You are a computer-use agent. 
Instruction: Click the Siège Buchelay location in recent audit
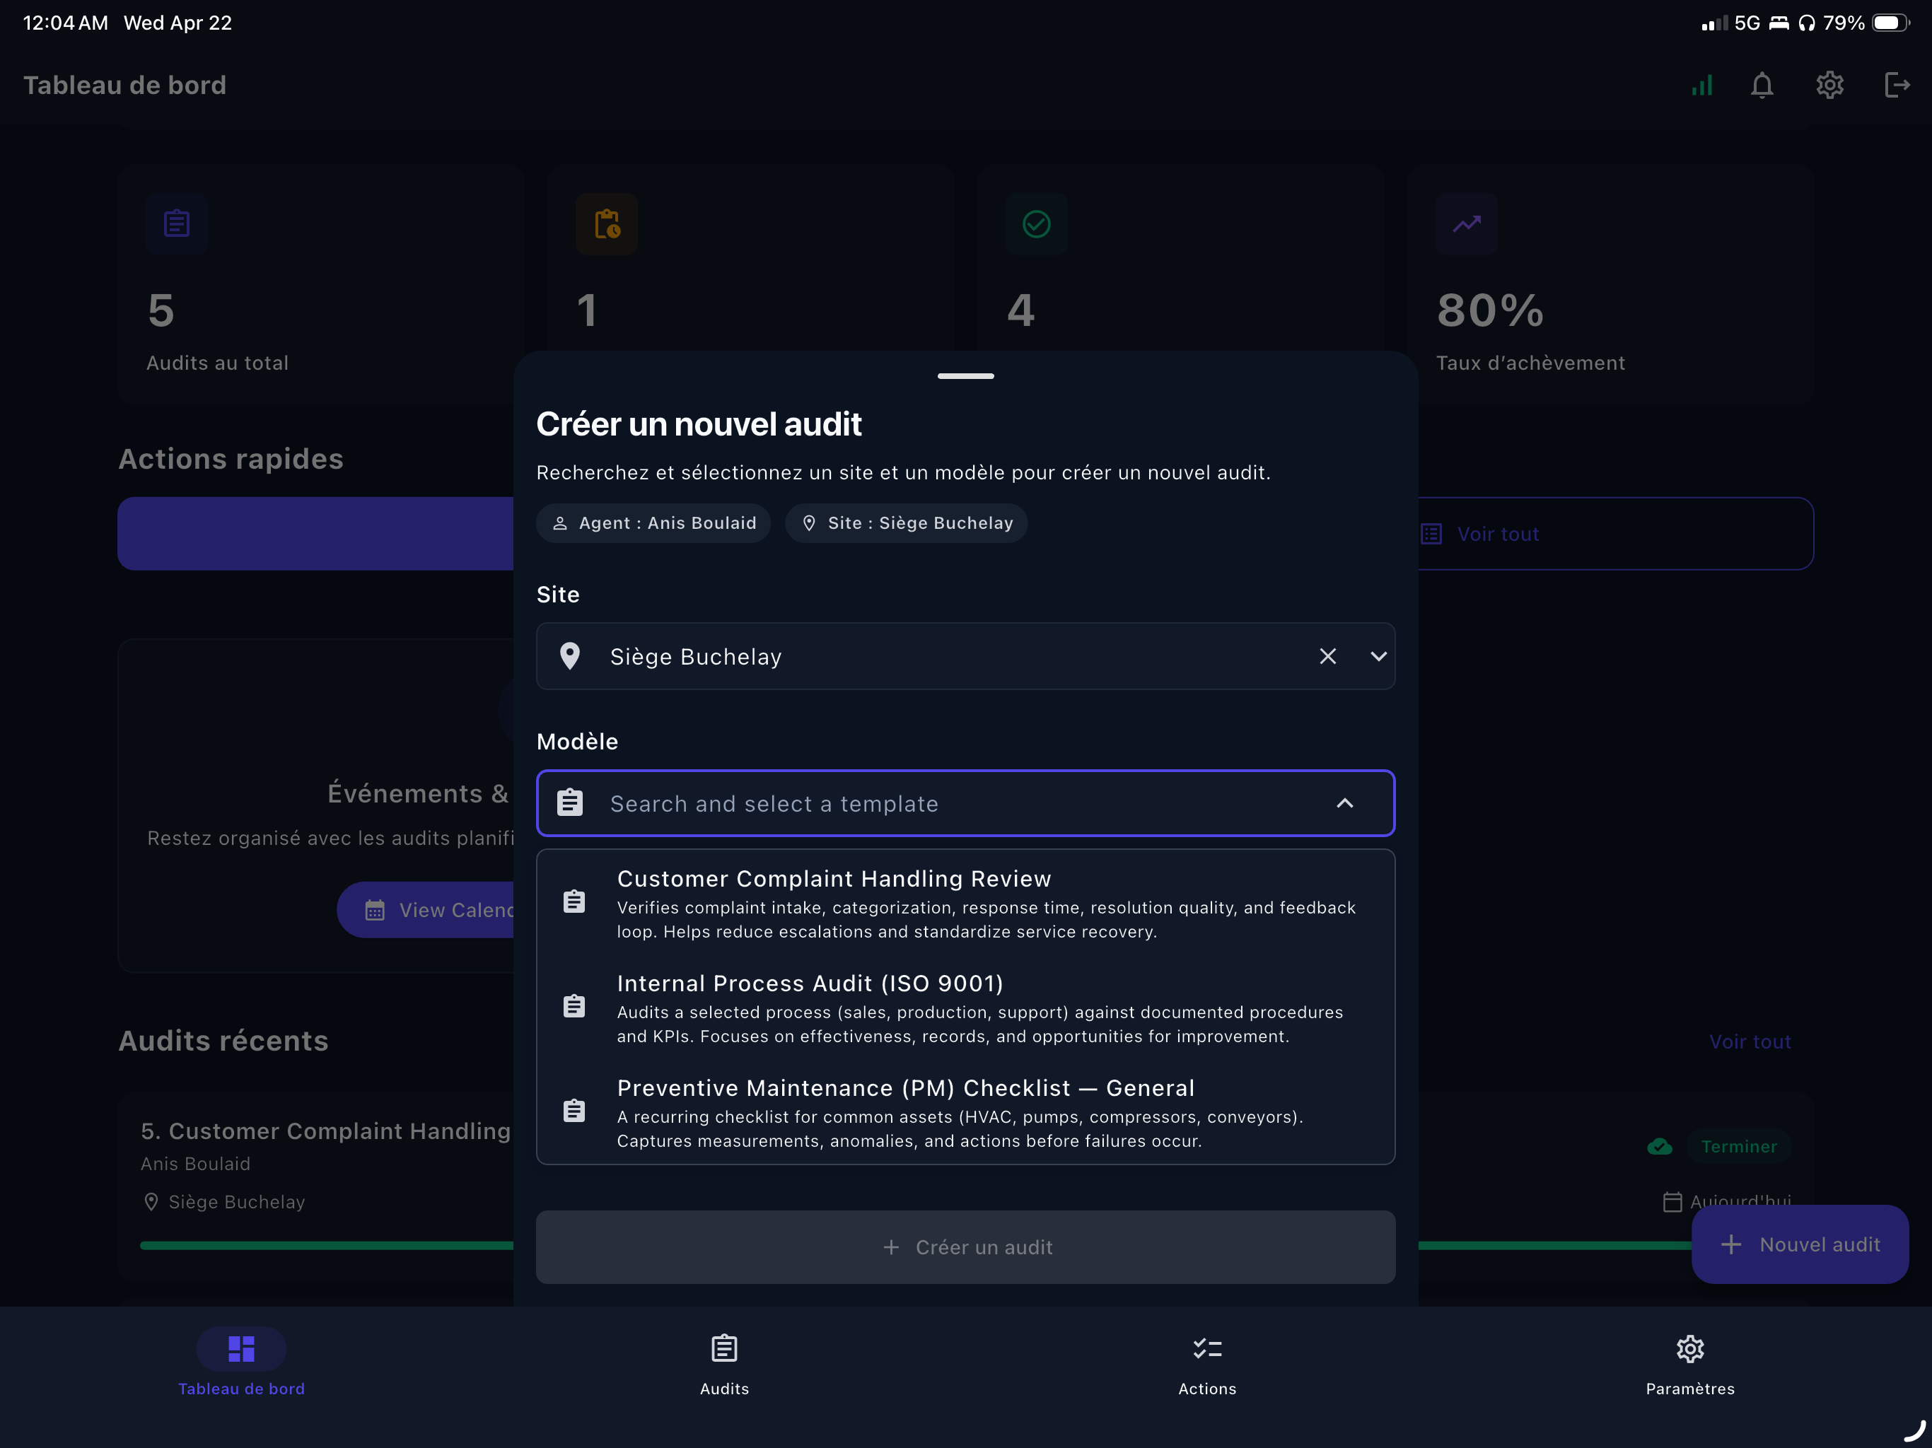pos(223,1202)
